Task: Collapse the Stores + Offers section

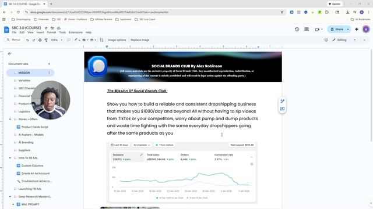Action: [x=10, y=119]
